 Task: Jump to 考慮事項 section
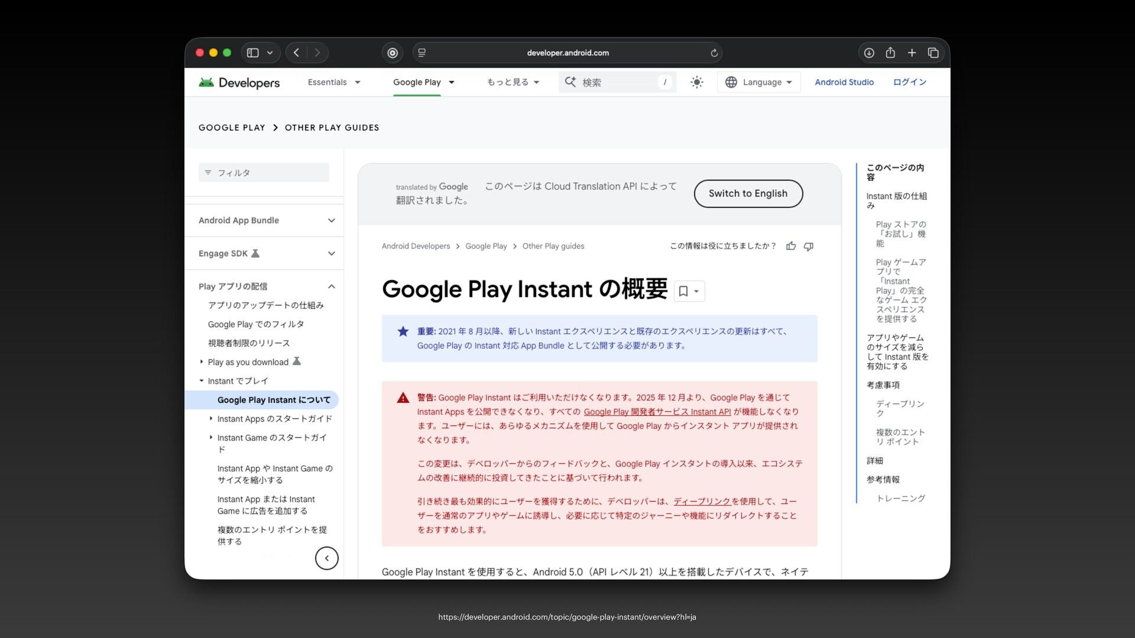(x=883, y=385)
